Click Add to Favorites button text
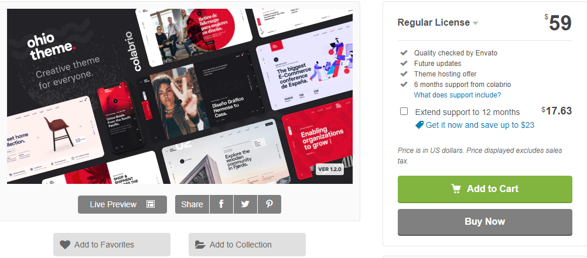The width and height of the screenshot is (587, 258). [104, 245]
